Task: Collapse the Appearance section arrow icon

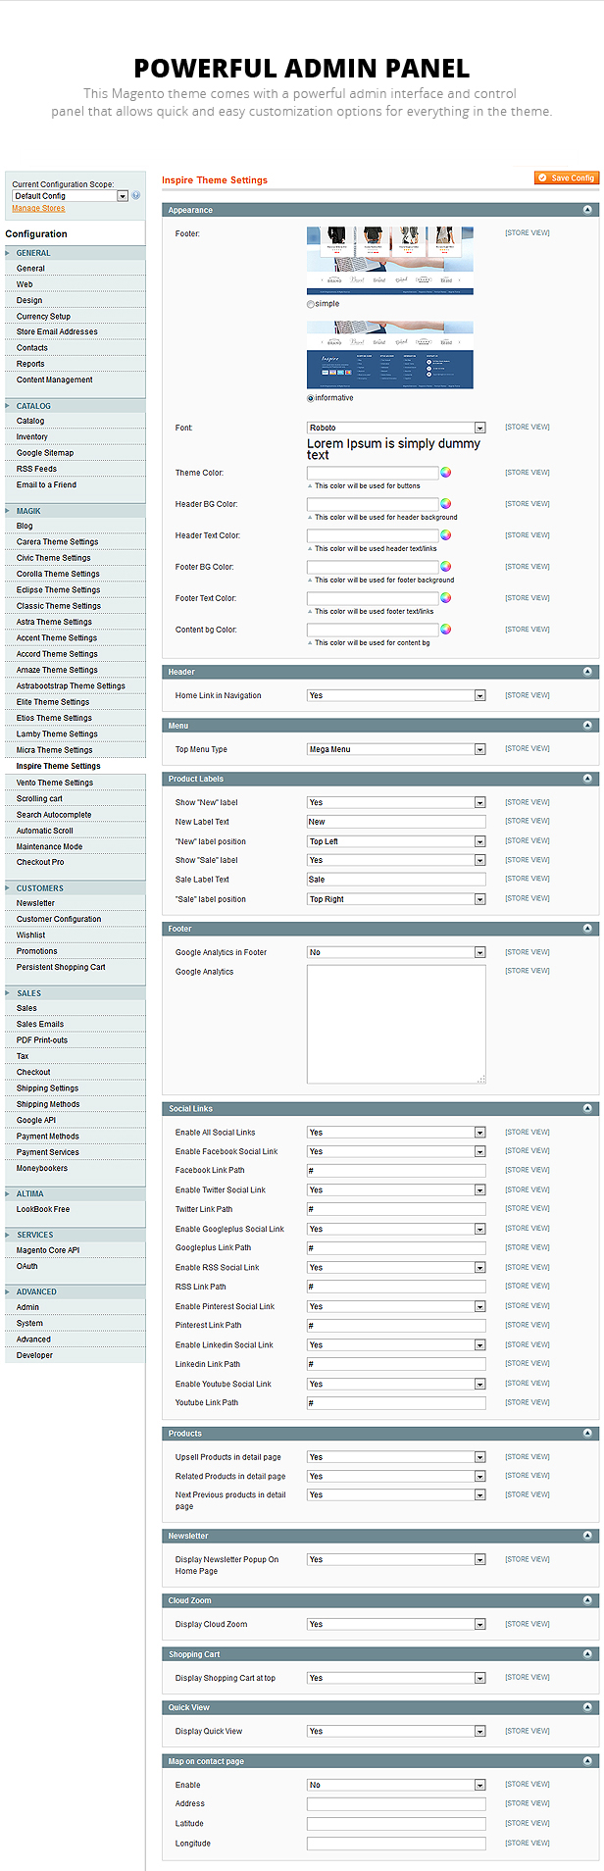Action: 587,210
